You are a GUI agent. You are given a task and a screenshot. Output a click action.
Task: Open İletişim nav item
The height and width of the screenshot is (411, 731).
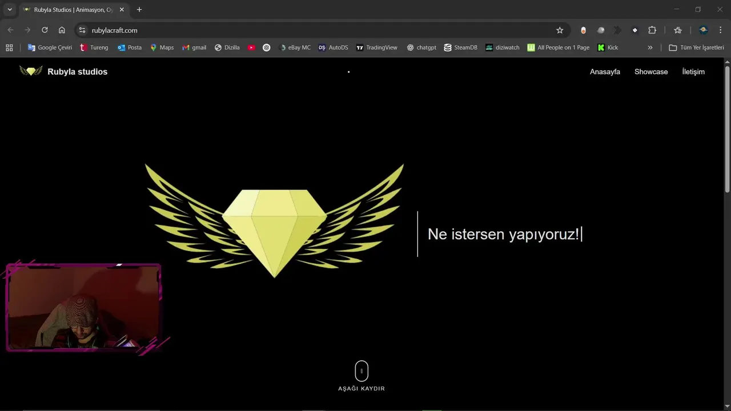coord(693,71)
